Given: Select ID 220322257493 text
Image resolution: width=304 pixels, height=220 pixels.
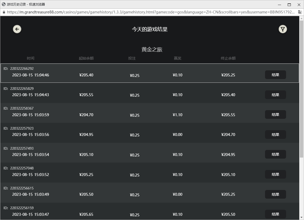Looking at the screenshot, I should (x=18, y=148).
